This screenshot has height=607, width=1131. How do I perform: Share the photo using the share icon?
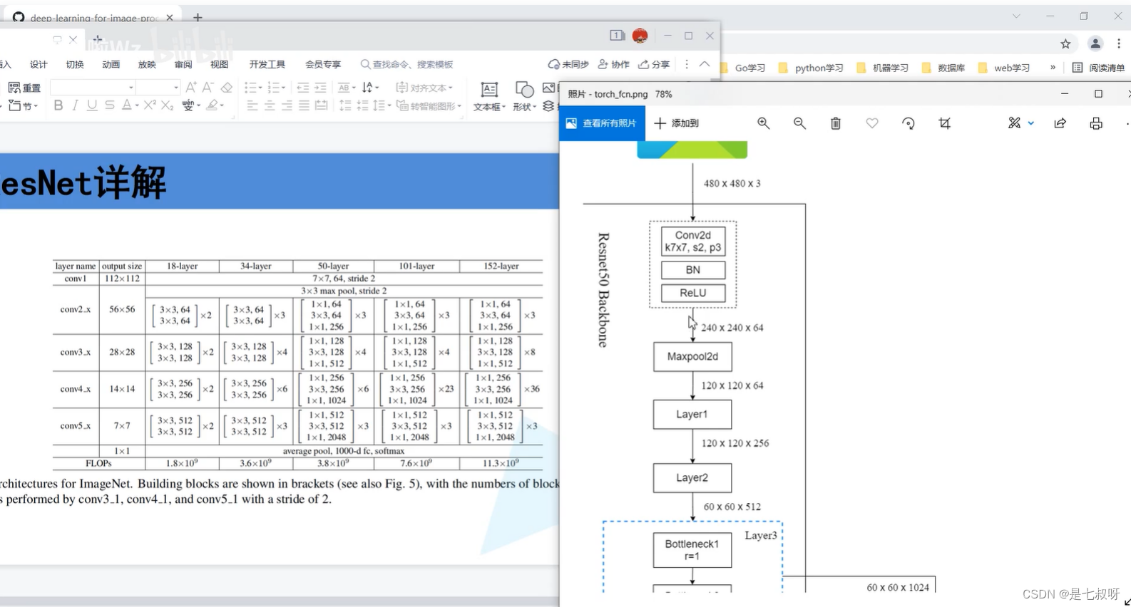pyautogui.click(x=1060, y=123)
